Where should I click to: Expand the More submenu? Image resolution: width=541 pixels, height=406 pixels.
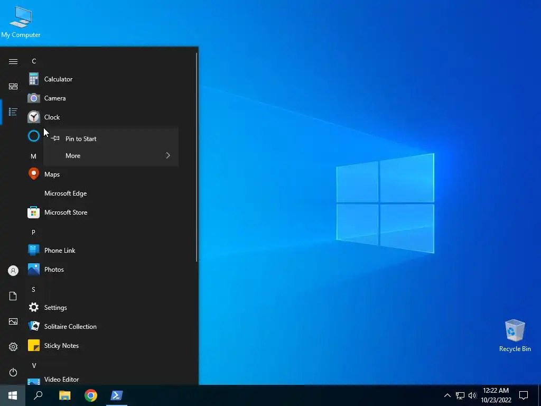click(111, 156)
